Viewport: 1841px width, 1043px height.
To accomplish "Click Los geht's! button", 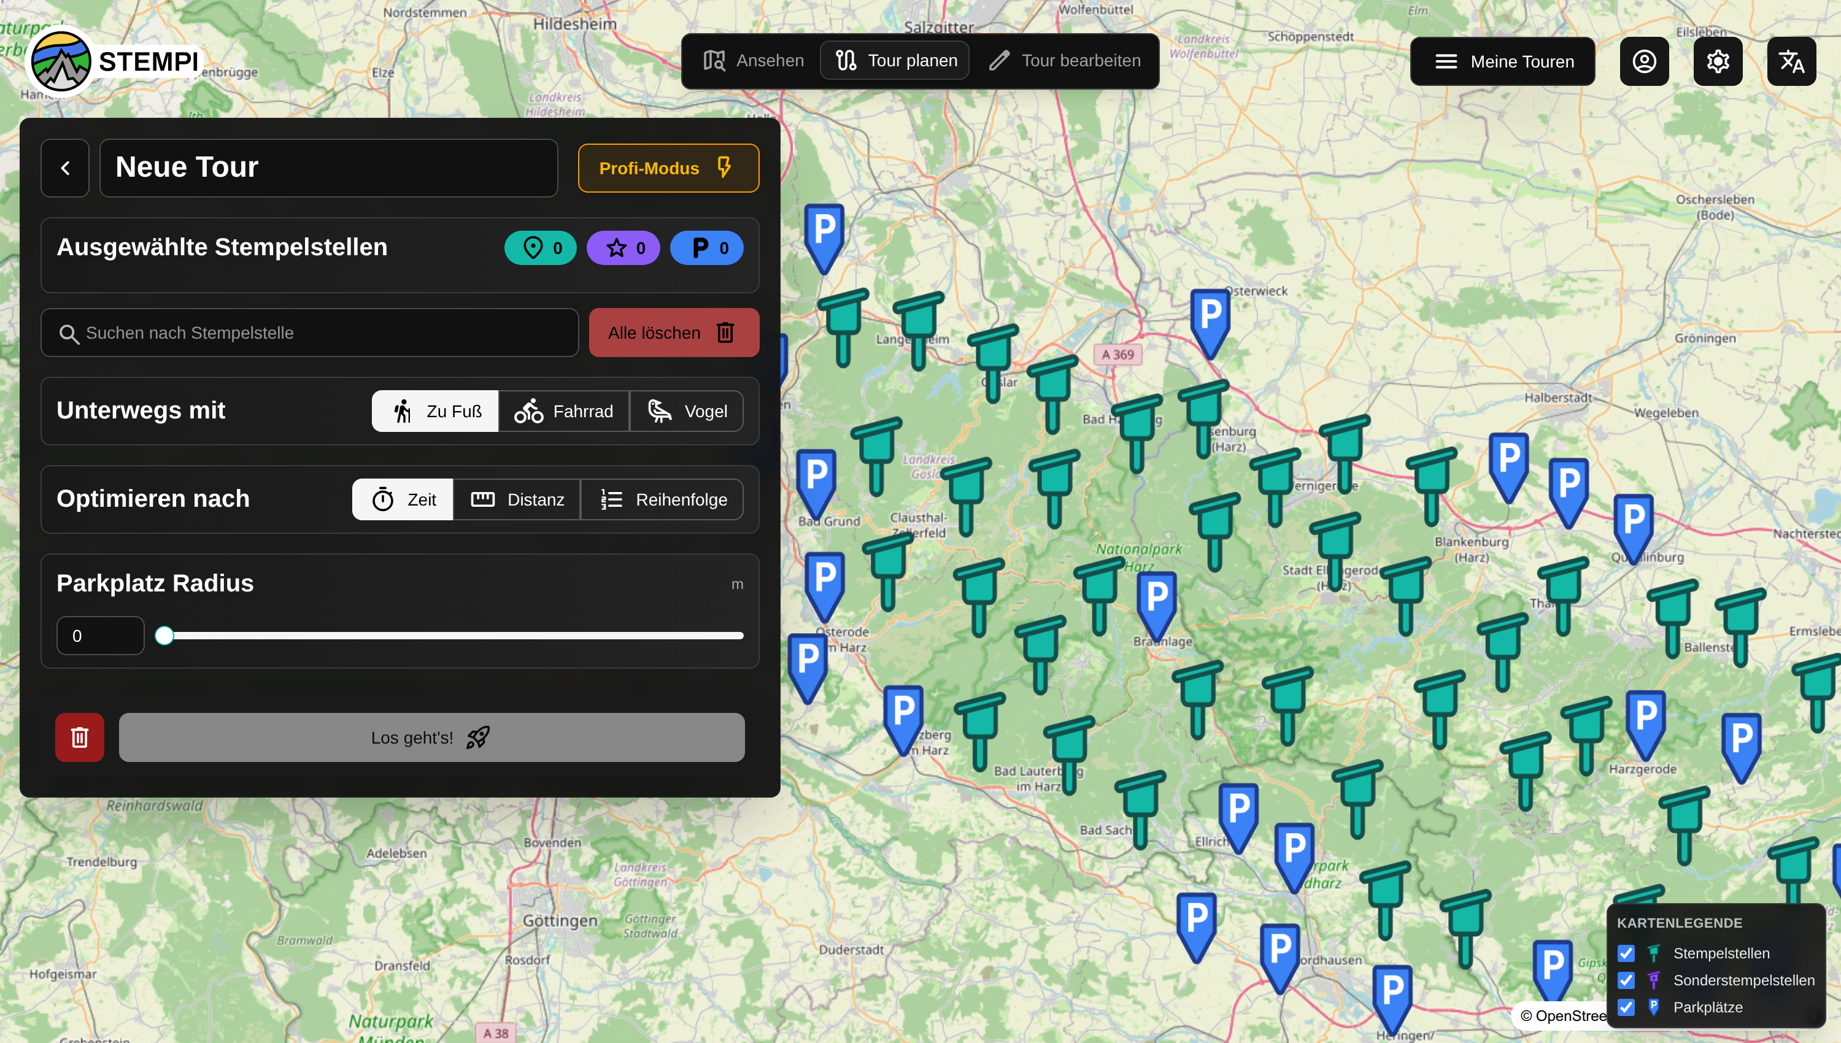I will pyautogui.click(x=432, y=737).
